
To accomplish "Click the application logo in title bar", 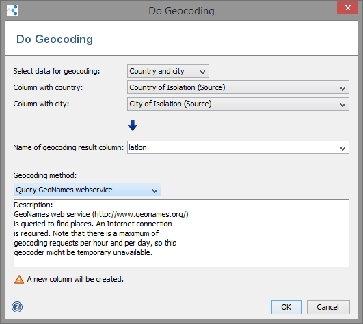I will coord(12,10).
